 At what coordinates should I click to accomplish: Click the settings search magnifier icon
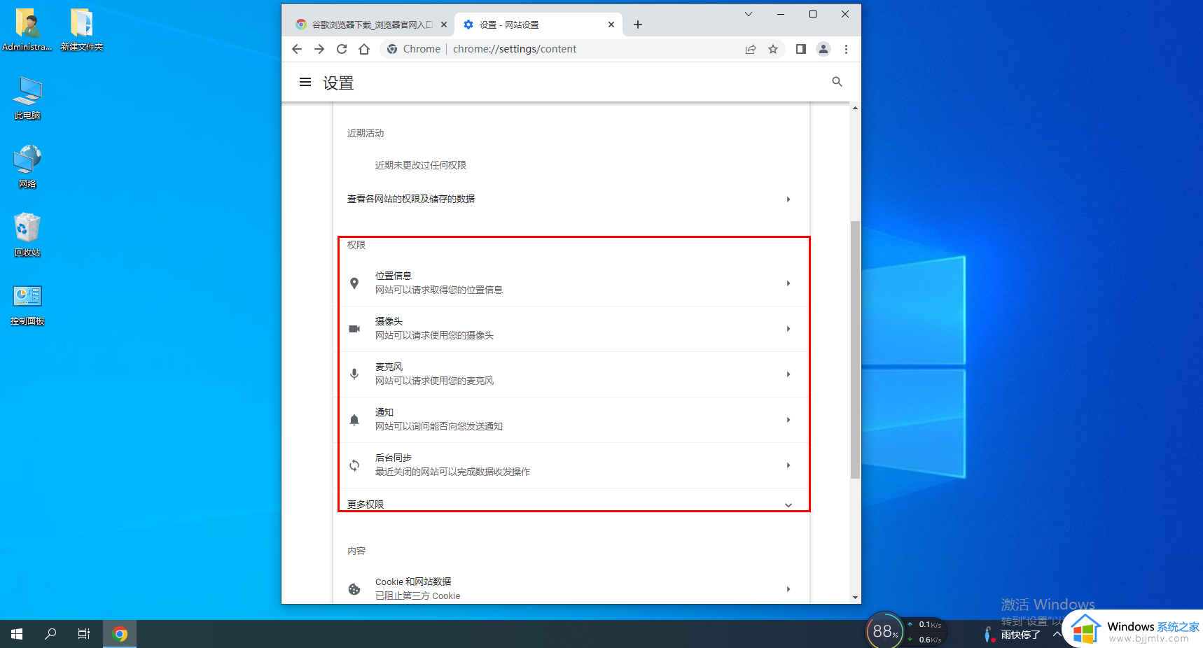[x=837, y=82]
